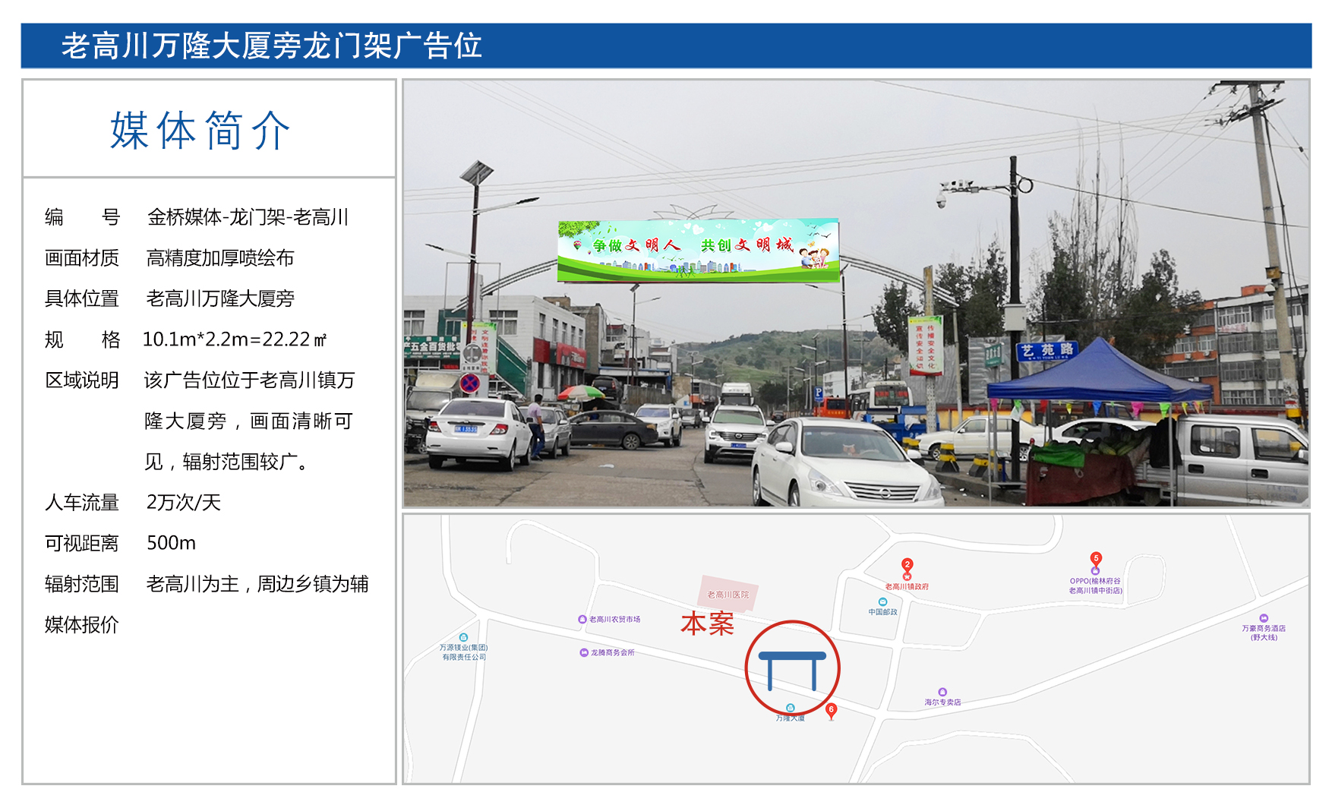1332x808 pixels.
Task: Click the traffic value 2万次/天
Action: tap(183, 503)
